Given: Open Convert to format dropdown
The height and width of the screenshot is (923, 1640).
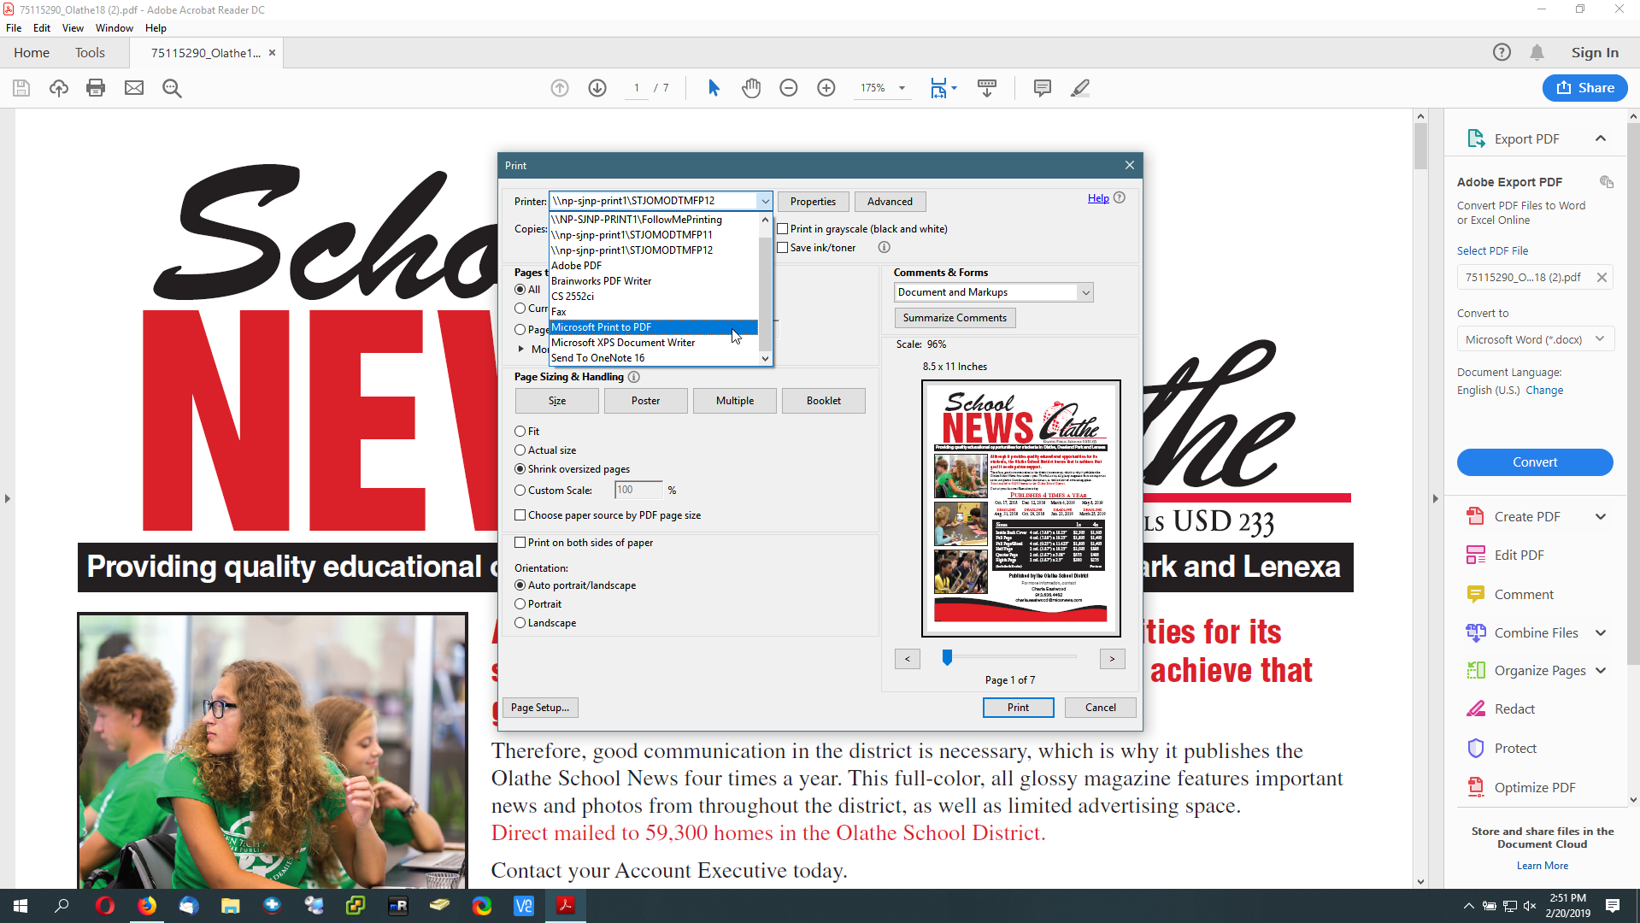Looking at the screenshot, I should point(1535,339).
